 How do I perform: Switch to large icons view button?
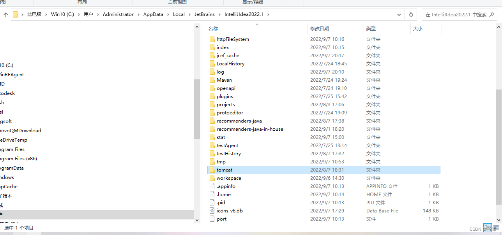point(496,227)
